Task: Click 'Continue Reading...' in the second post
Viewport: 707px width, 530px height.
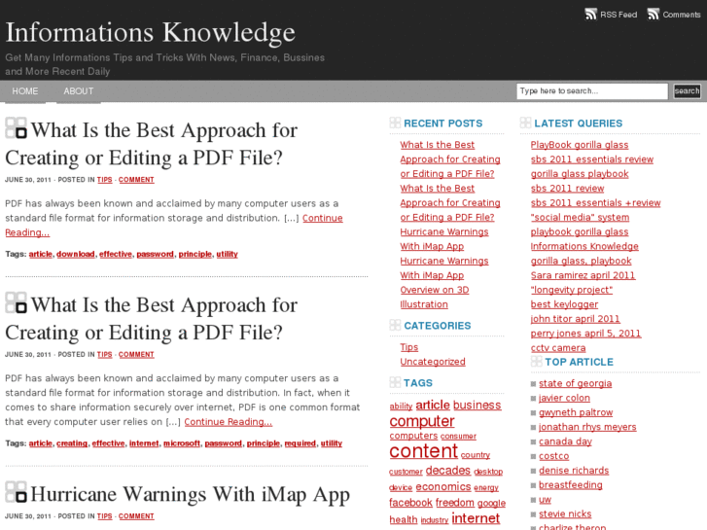Action: pos(229,422)
